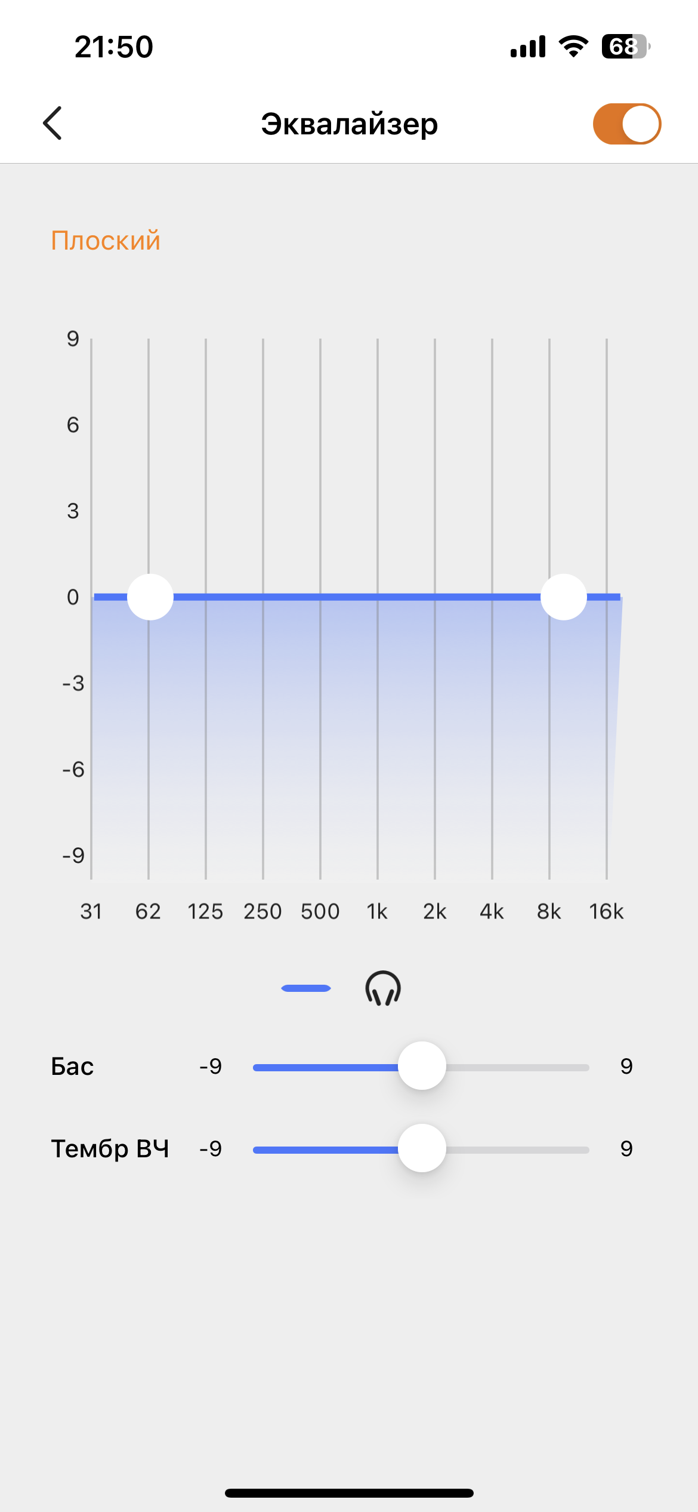Viewport: 698px width, 1512px height.
Task: Tap the 1k frequency band label
Action: [377, 912]
